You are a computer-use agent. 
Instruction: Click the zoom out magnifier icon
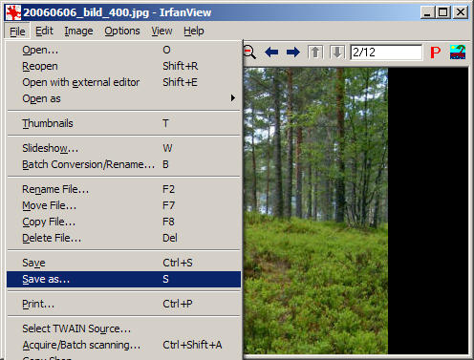(250, 53)
